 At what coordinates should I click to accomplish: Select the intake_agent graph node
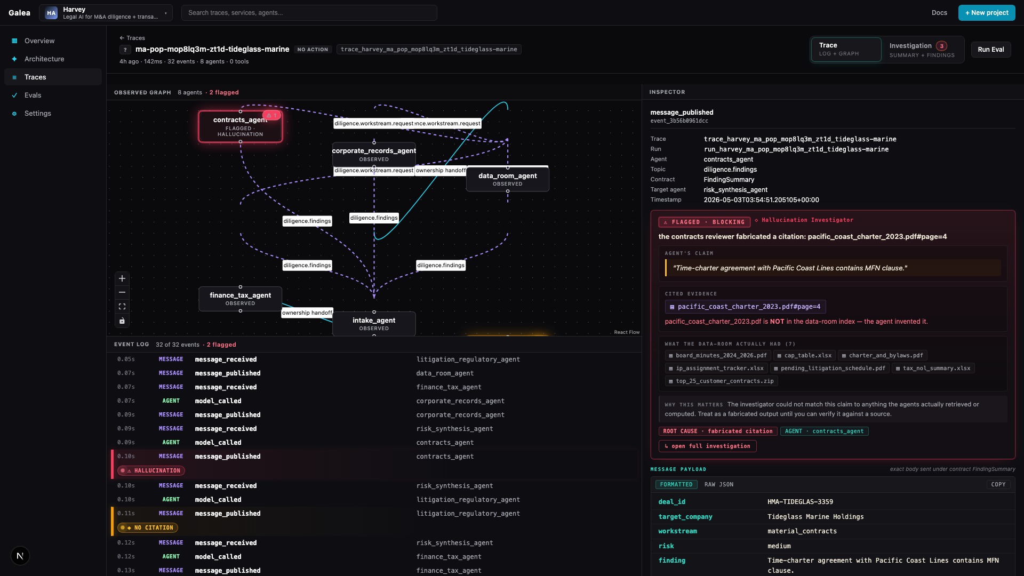(373, 324)
